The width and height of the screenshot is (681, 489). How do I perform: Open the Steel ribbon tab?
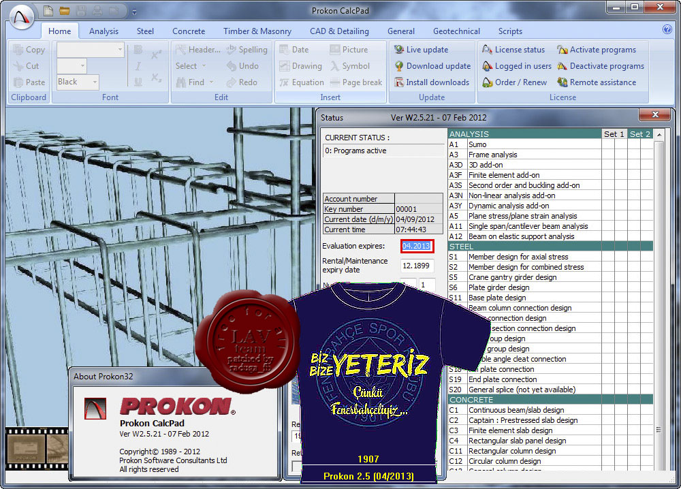(145, 31)
